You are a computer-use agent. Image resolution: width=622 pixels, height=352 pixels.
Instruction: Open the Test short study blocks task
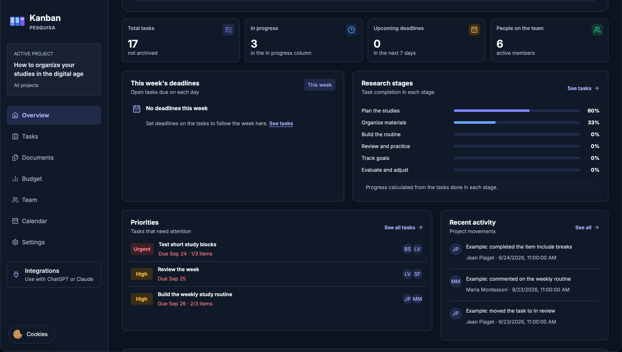pos(277,249)
